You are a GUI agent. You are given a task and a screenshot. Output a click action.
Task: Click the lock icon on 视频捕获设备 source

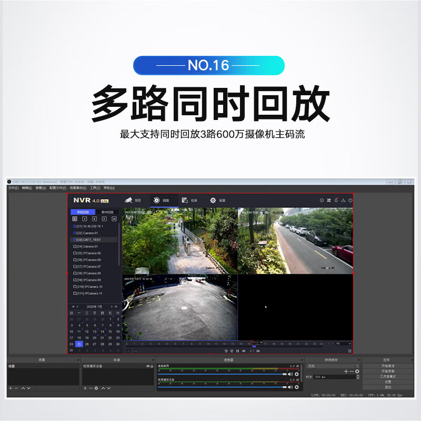tap(152, 366)
